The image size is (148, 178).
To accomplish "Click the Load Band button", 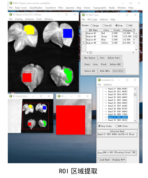I will click(104, 160).
